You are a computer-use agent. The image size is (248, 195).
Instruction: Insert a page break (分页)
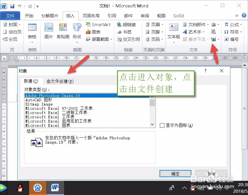pos(10,39)
